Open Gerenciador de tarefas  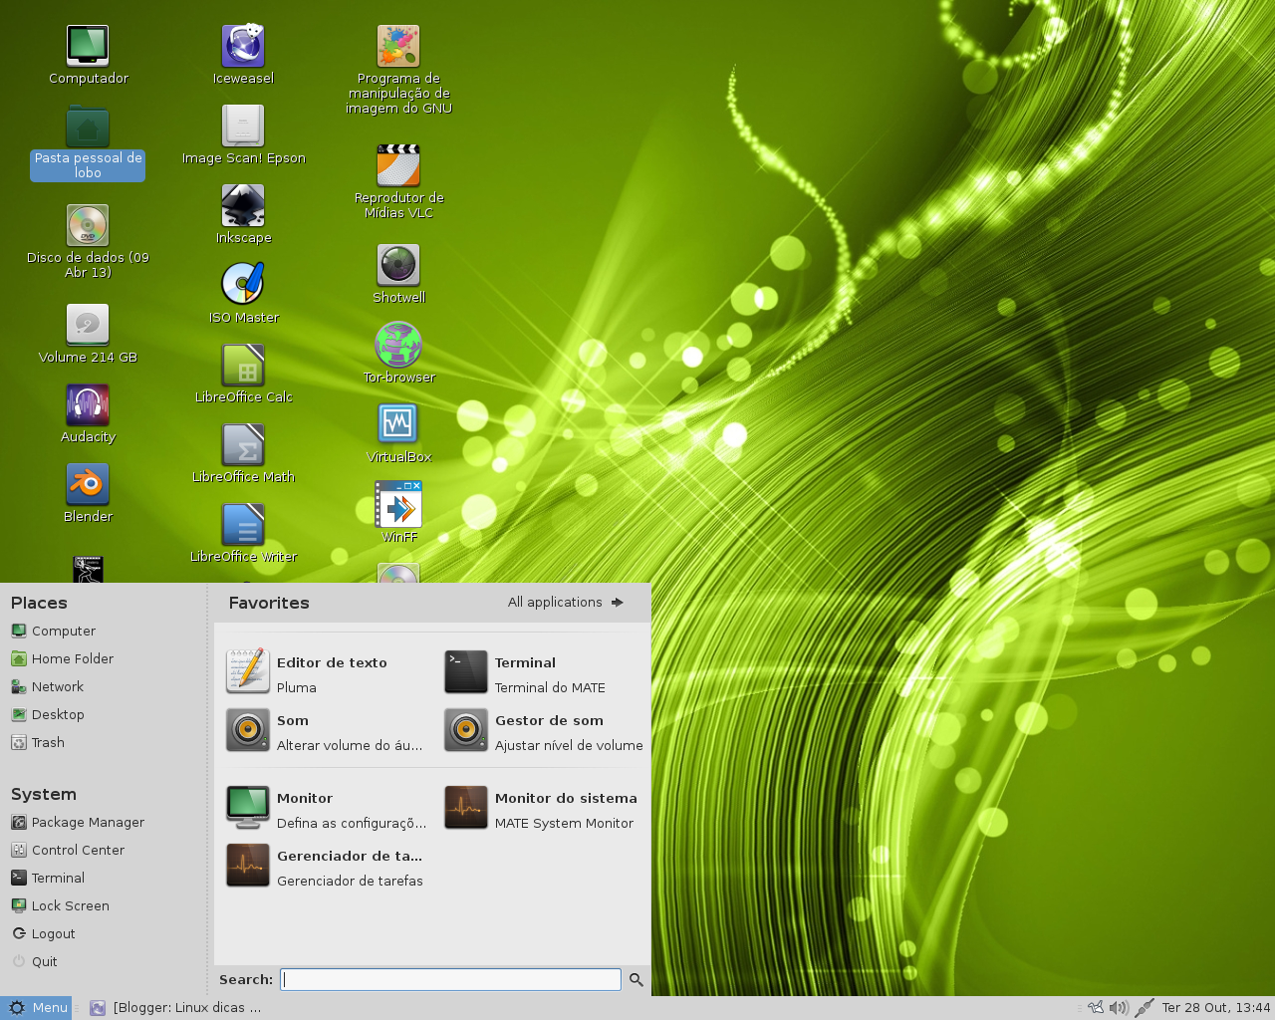tap(350, 866)
